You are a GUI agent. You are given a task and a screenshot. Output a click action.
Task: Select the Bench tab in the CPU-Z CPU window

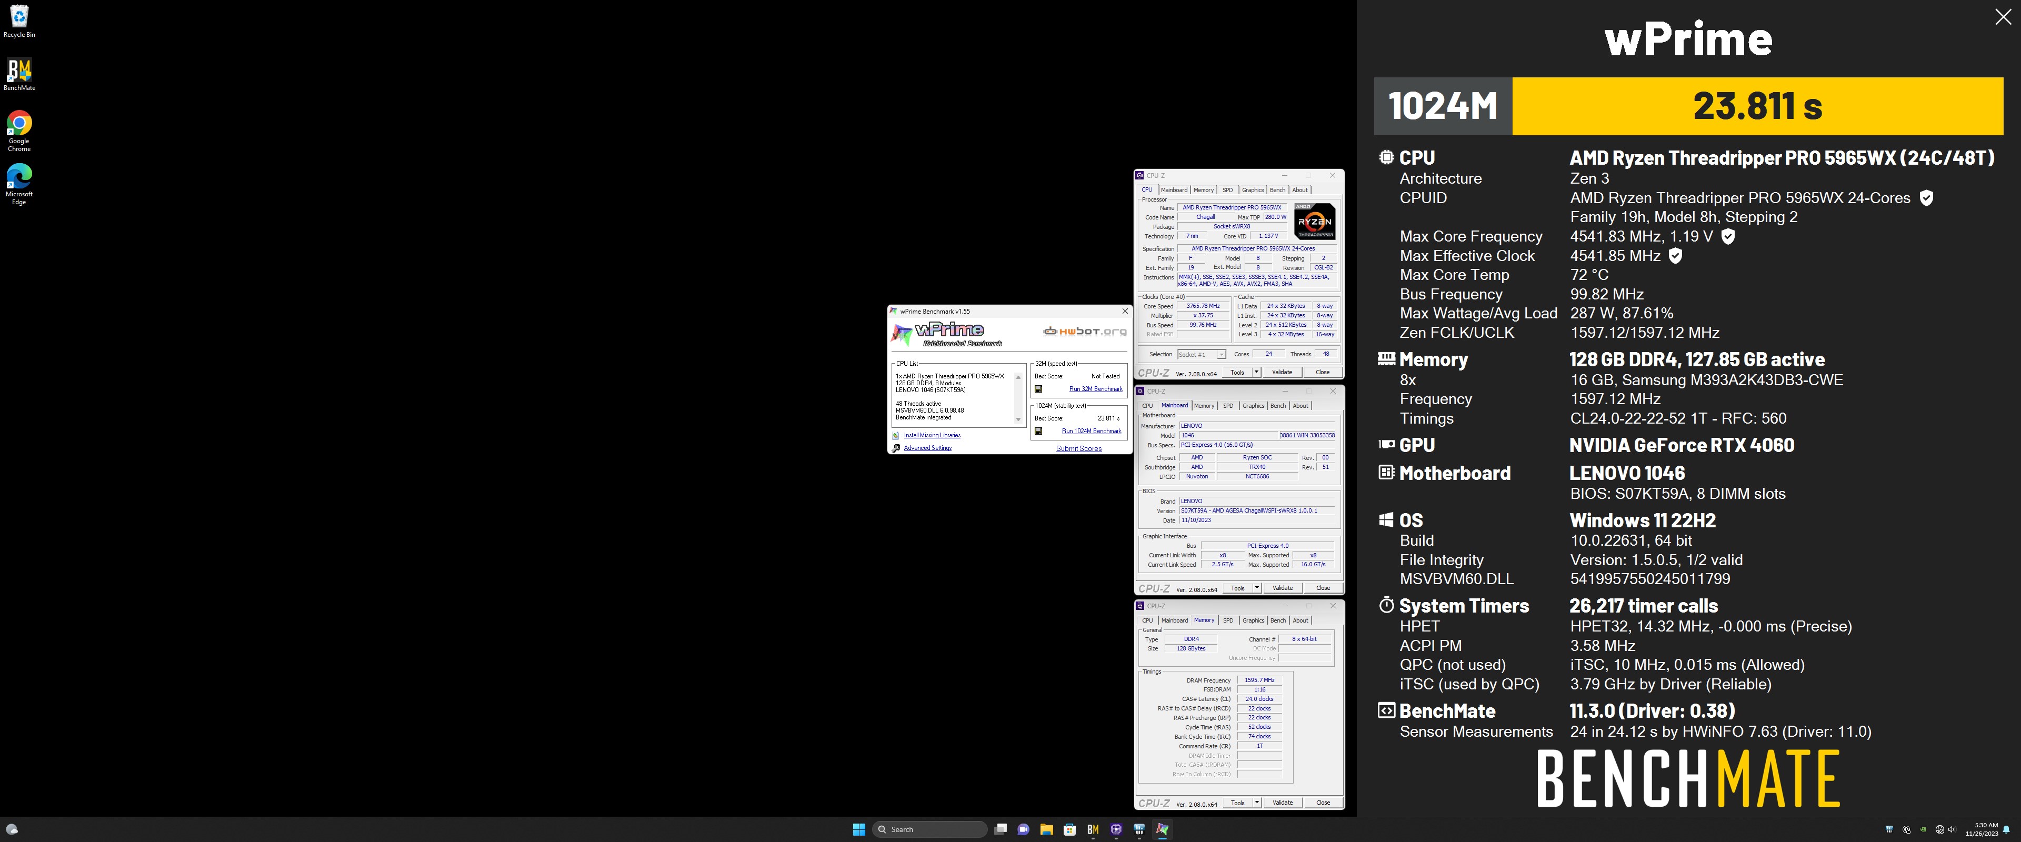tap(1277, 190)
